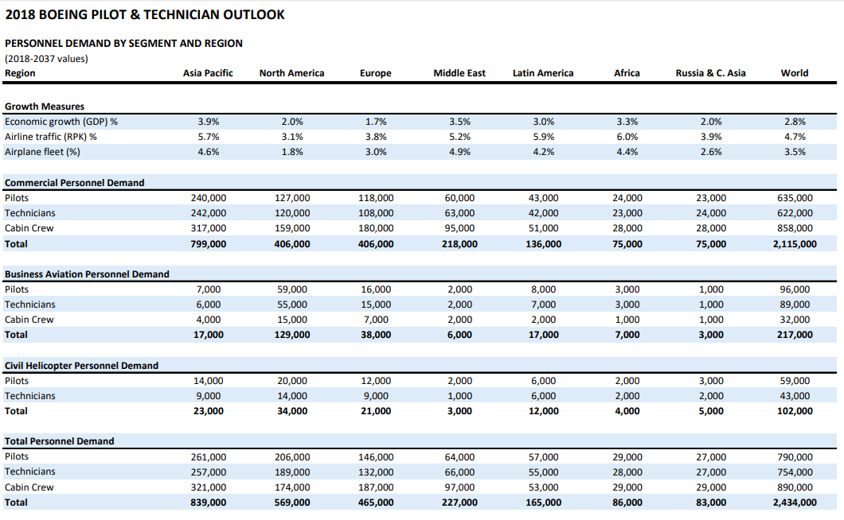Select the 'Russia & C. Asia' column header

coord(711,73)
